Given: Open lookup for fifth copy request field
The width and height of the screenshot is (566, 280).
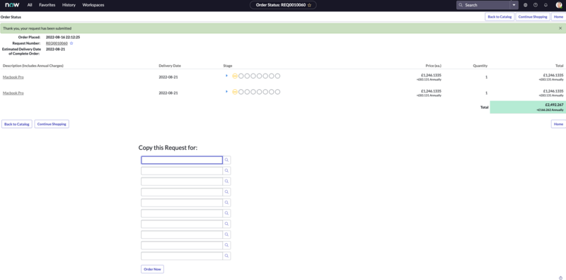Looking at the screenshot, I should (x=226, y=203).
